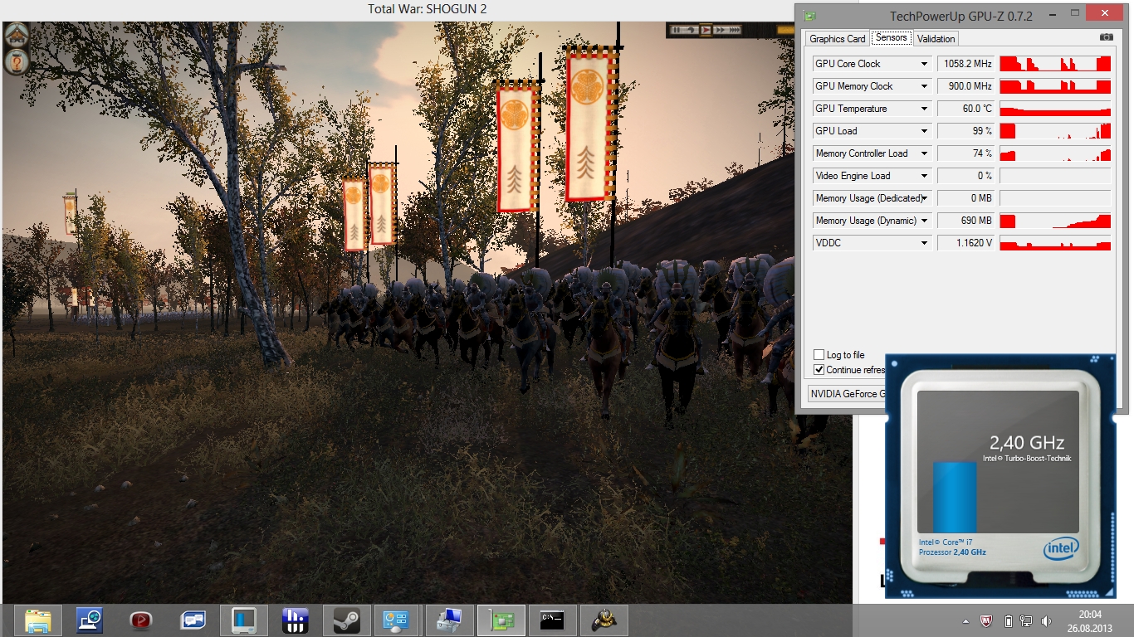Click the 2,40 GHz readout on Intel gadget
1134x637 pixels.
point(1027,442)
